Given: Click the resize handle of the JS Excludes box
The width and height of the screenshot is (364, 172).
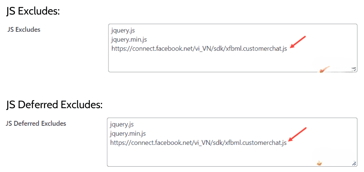Looking at the screenshot, I should coord(354,69).
